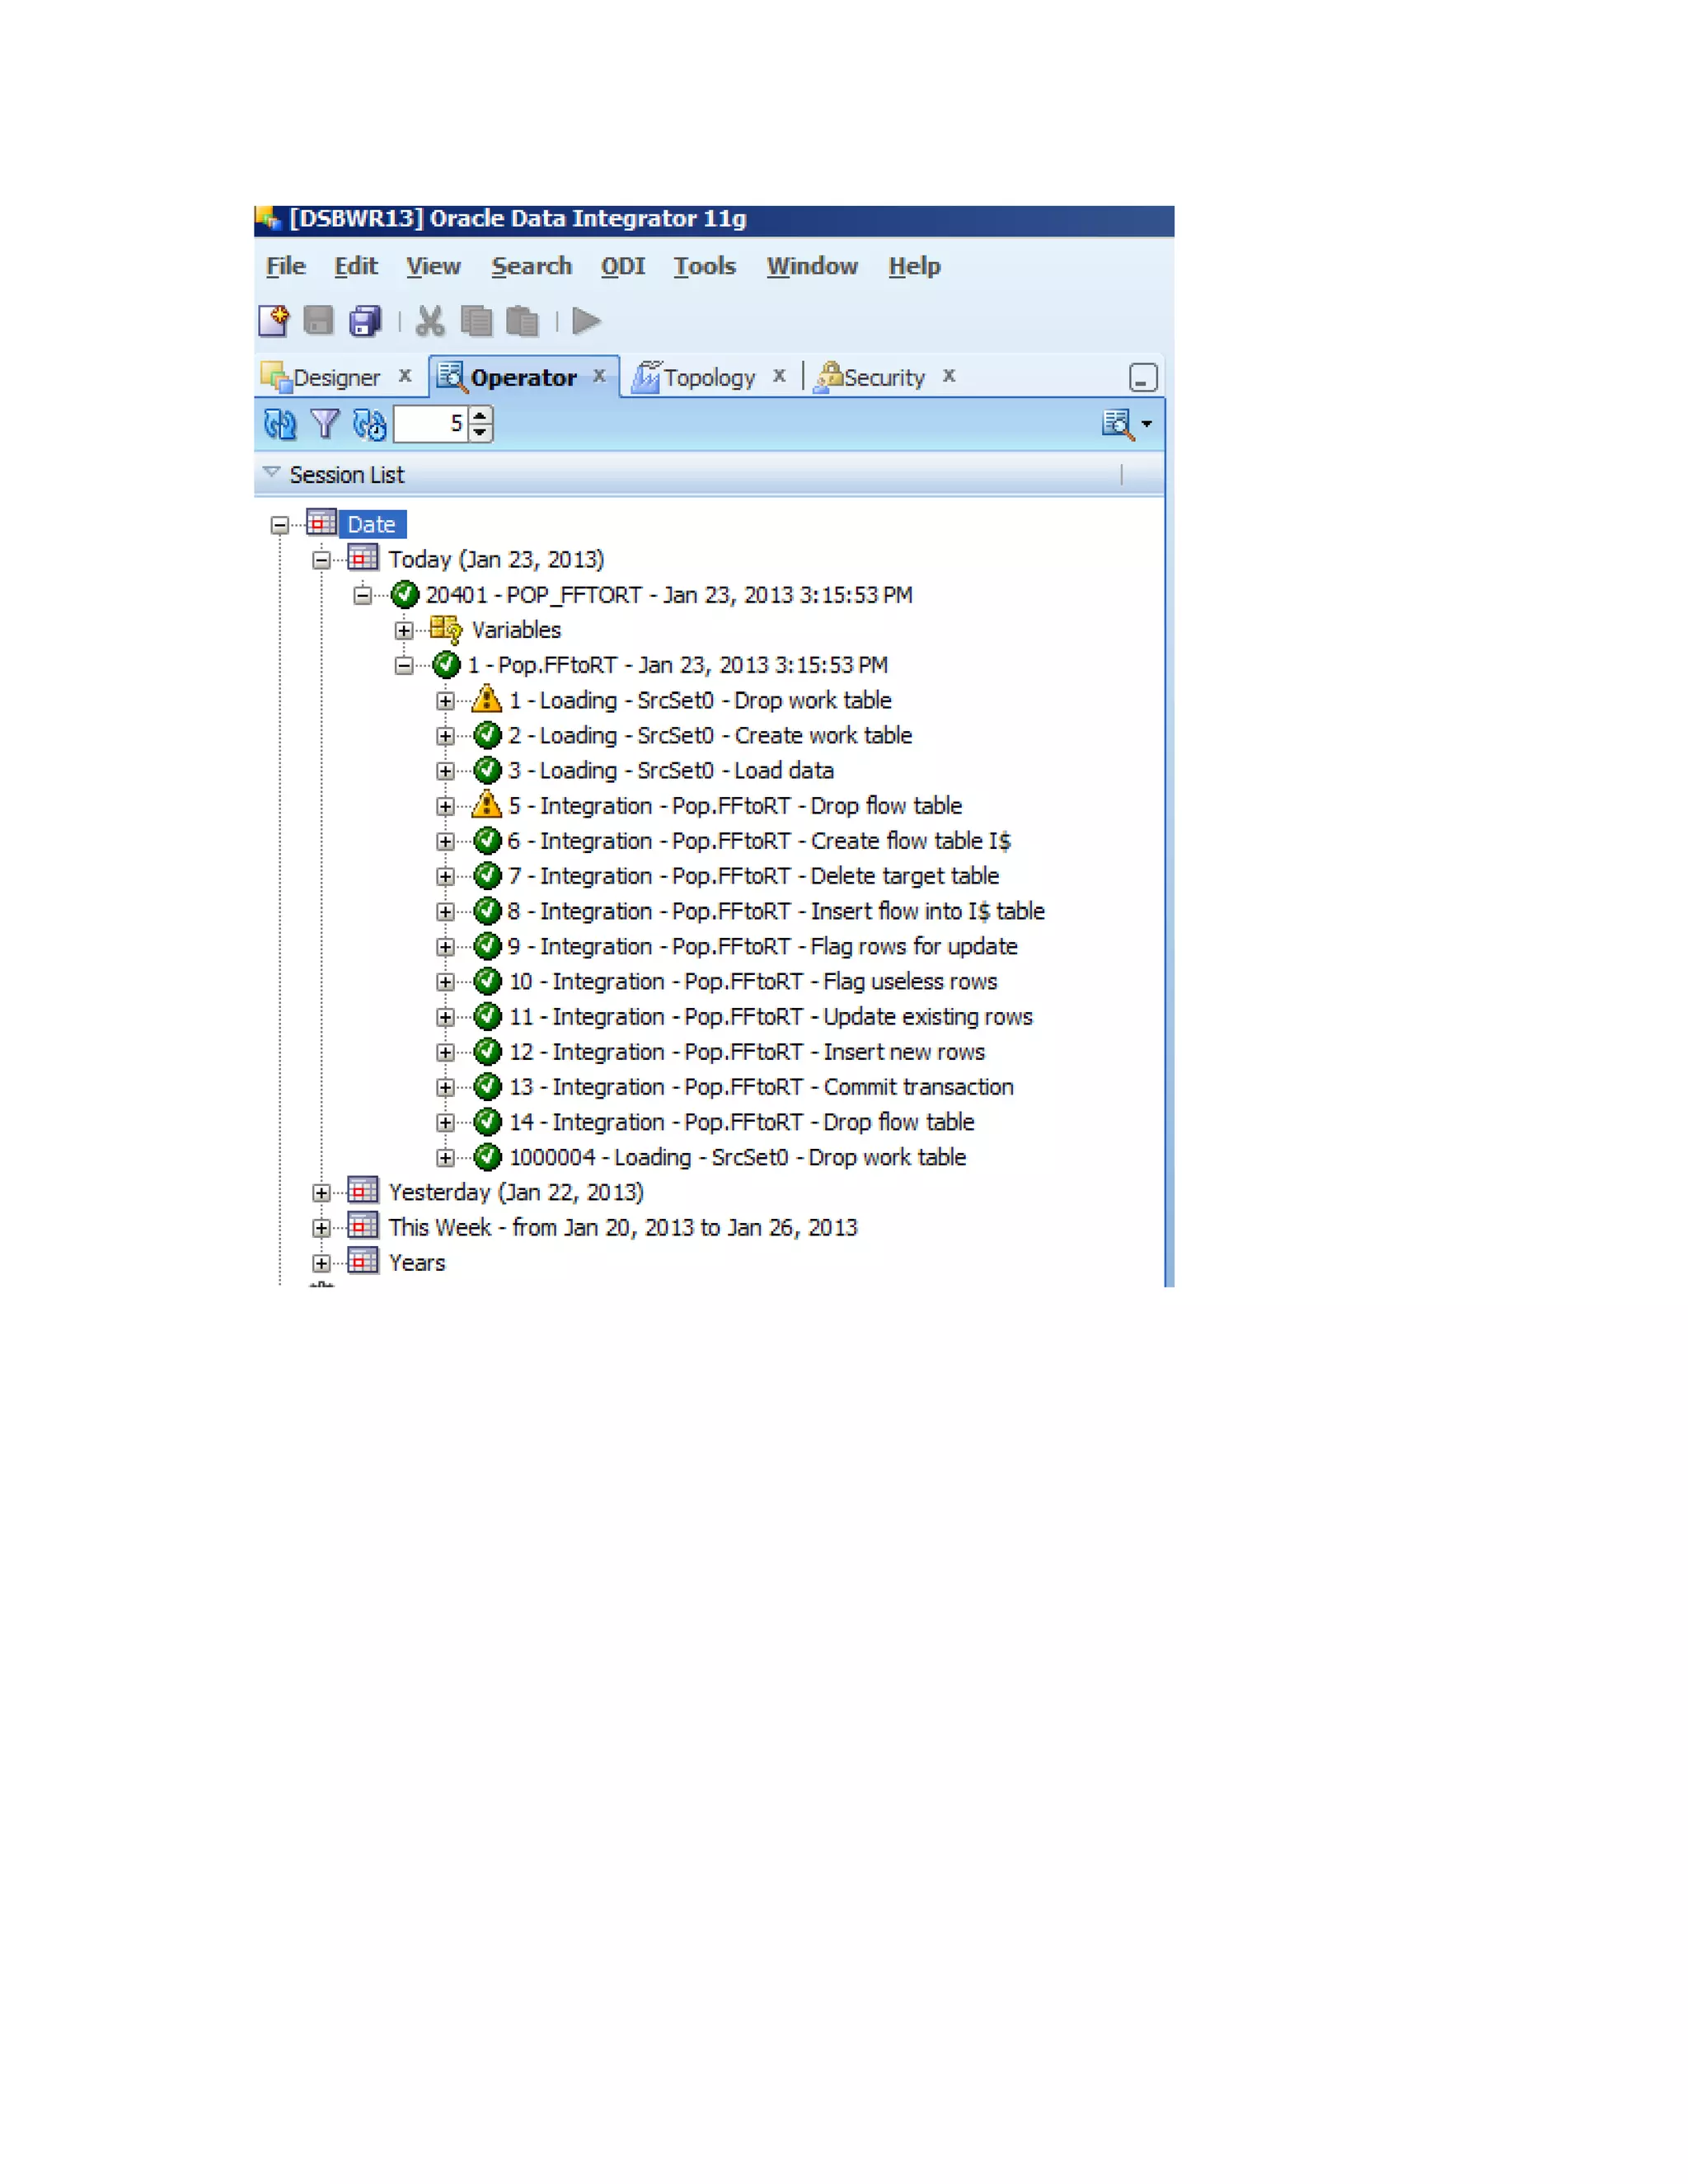Collapse the Today (Jan 23, 2013) node
The image size is (1688, 2184).
321,560
